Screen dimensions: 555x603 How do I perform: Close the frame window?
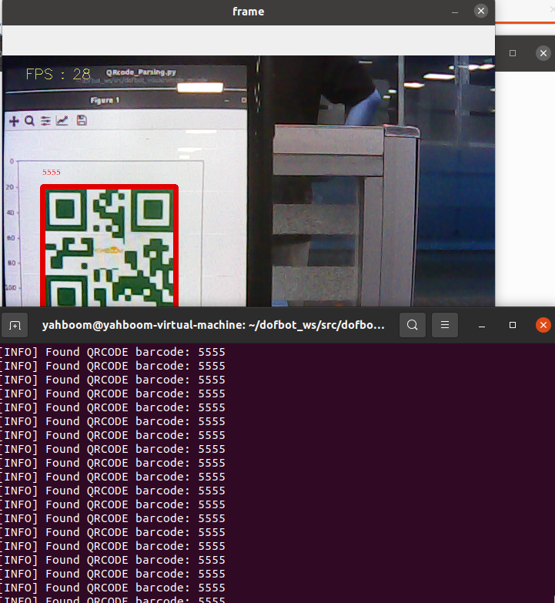(x=481, y=11)
